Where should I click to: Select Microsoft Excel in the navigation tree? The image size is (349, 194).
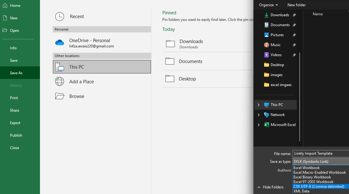pyautogui.click(x=283, y=124)
